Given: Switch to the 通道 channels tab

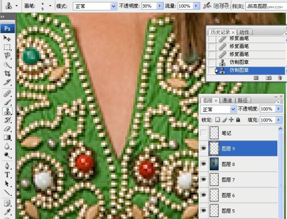Looking at the screenshot, I should pyautogui.click(x=227, y=100).
